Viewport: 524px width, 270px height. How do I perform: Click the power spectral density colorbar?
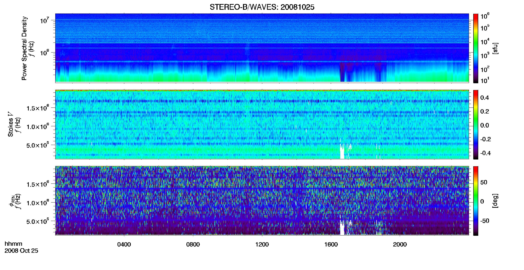point(476,48)
